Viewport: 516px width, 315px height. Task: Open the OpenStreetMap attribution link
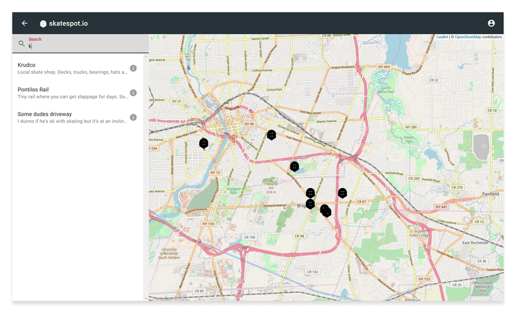468,37
